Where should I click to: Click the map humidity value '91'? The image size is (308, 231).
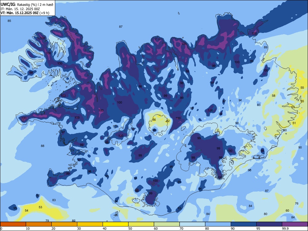click(240, 100)
